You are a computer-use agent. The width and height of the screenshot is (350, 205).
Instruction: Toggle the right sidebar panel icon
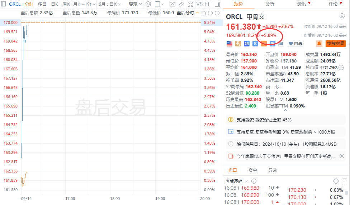point(217,4)
